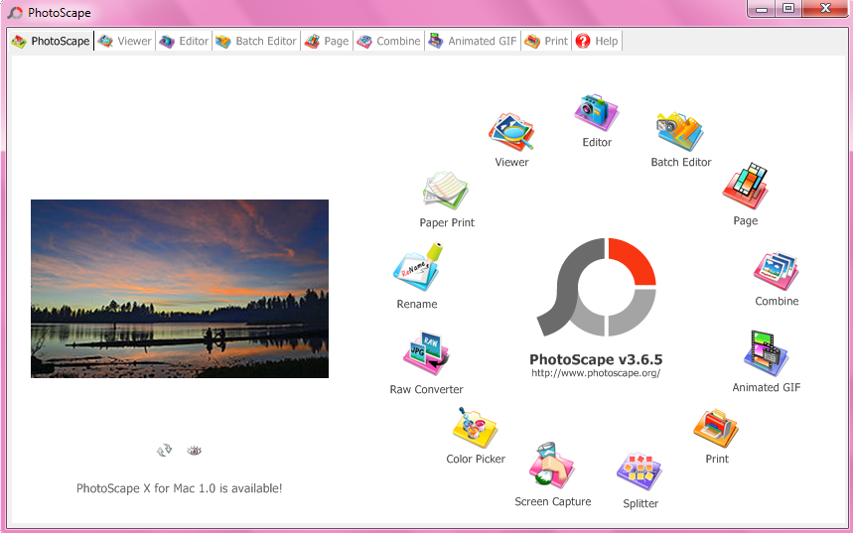Open the Viewer icon in the circle
This screenshot has width=853, height=533.
[511, 133]
